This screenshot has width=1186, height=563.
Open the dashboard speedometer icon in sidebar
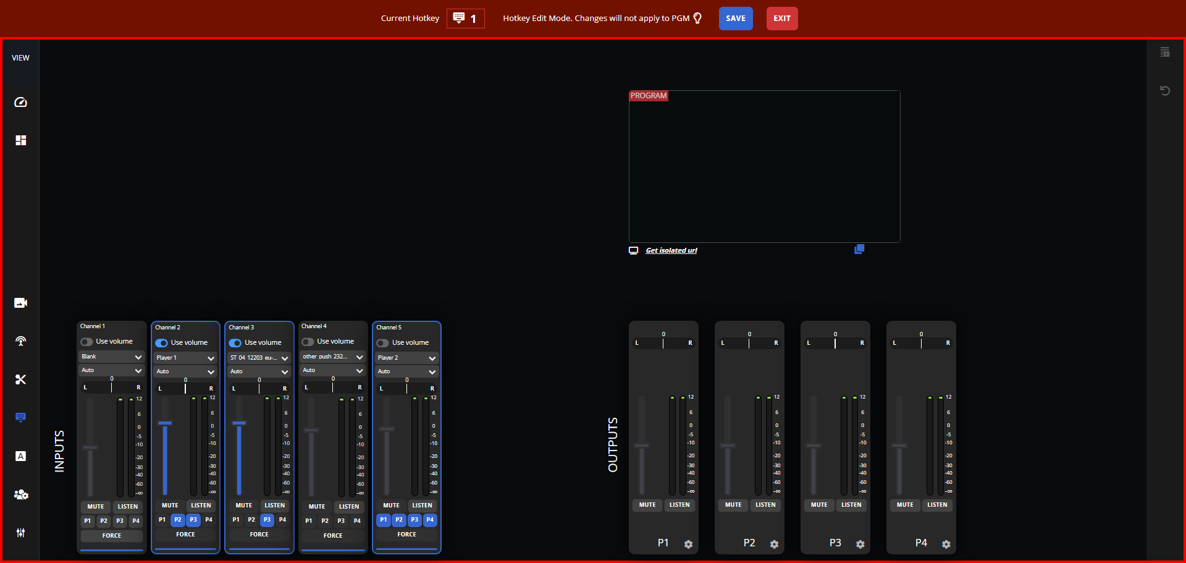tap(20, 102)
